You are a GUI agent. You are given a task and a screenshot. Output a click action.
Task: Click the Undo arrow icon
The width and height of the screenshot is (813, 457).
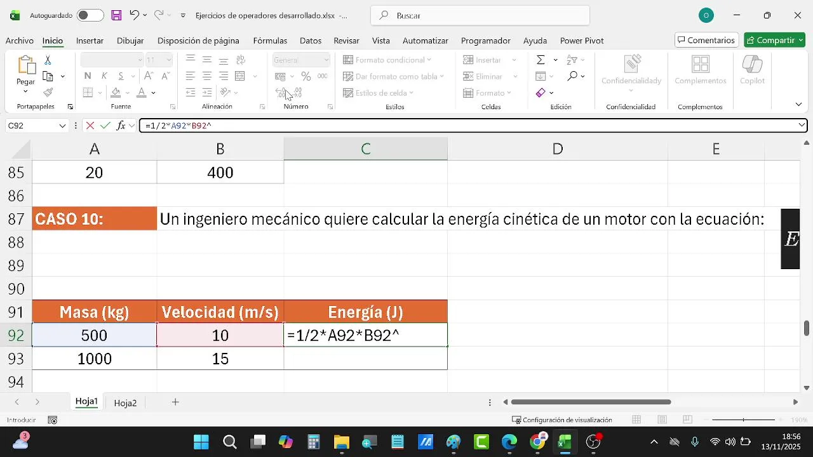click(134, 15)
